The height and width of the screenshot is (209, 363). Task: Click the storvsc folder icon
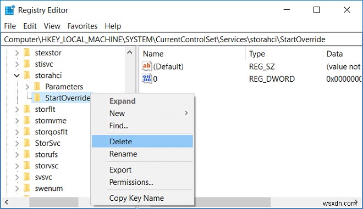point(27,166)
